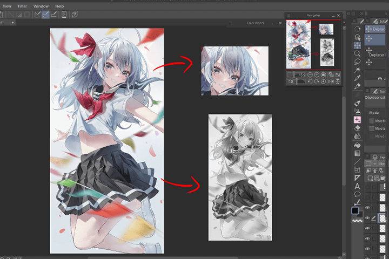Create a new raster layer

(x=370, y=178)
